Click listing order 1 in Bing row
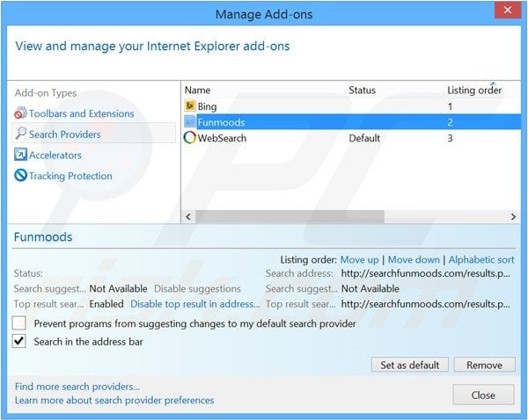Viewport: 528px width, 420px height. tap(450, 106)
